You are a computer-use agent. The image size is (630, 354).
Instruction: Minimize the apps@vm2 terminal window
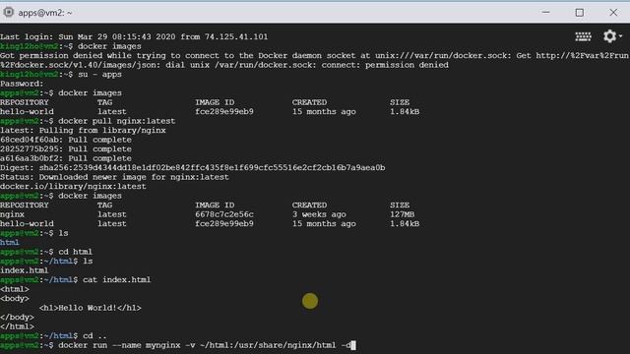pyautogui.click(x=545, y=13)
